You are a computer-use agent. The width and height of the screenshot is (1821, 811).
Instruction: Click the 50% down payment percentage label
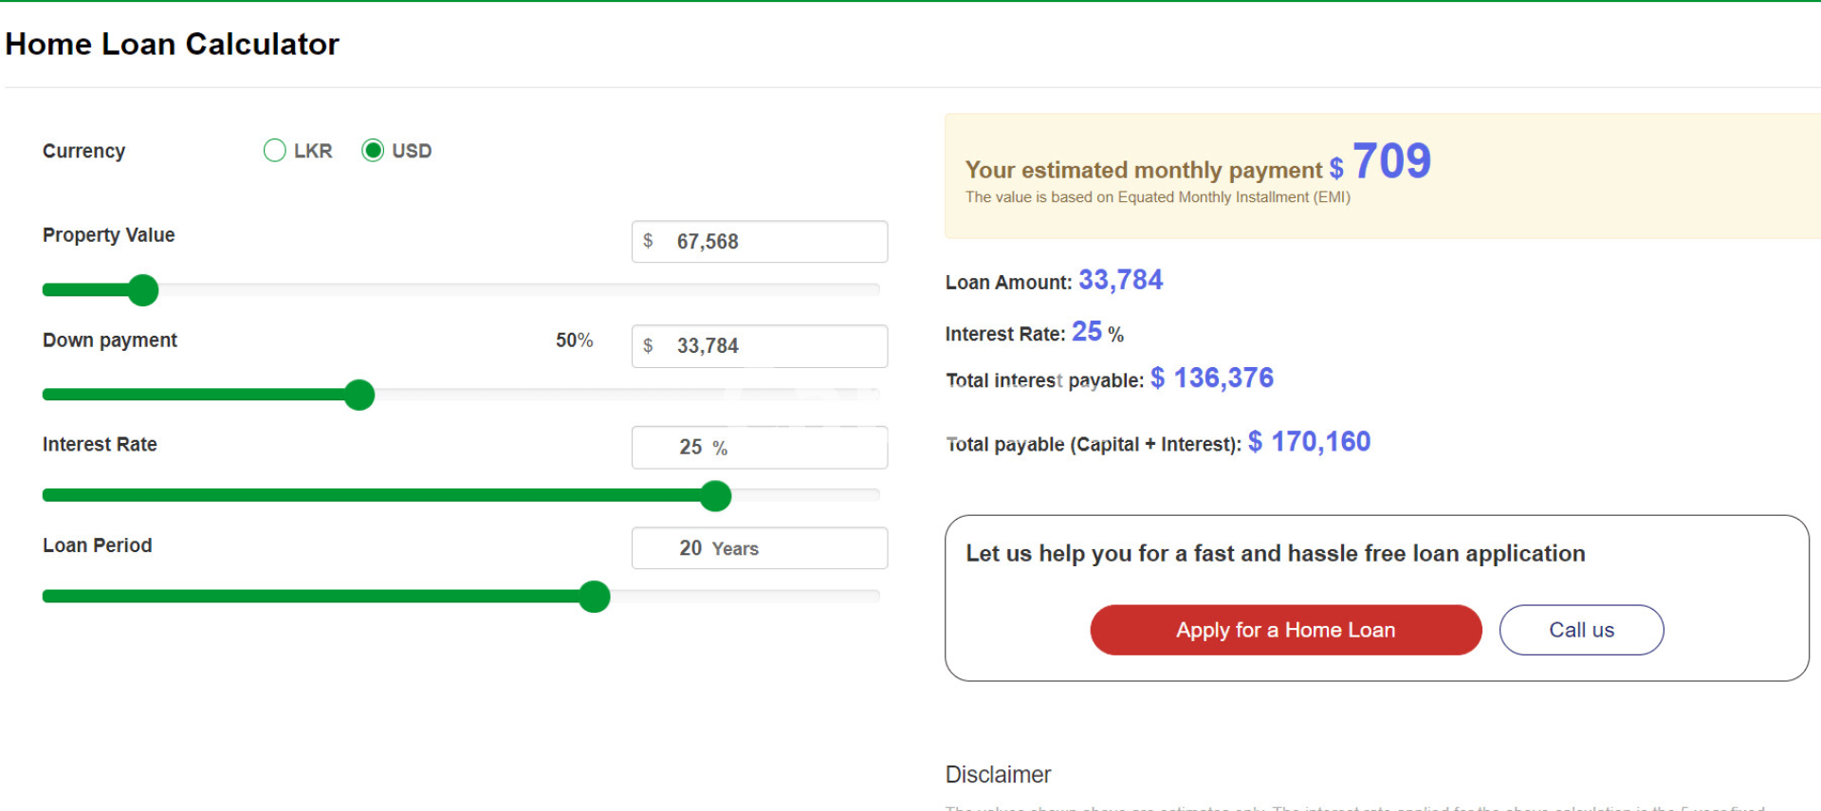coord(574,341)
